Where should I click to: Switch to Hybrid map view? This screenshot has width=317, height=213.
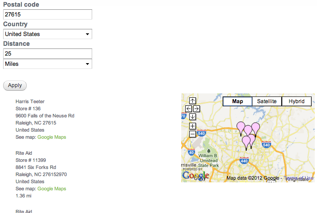297,101
